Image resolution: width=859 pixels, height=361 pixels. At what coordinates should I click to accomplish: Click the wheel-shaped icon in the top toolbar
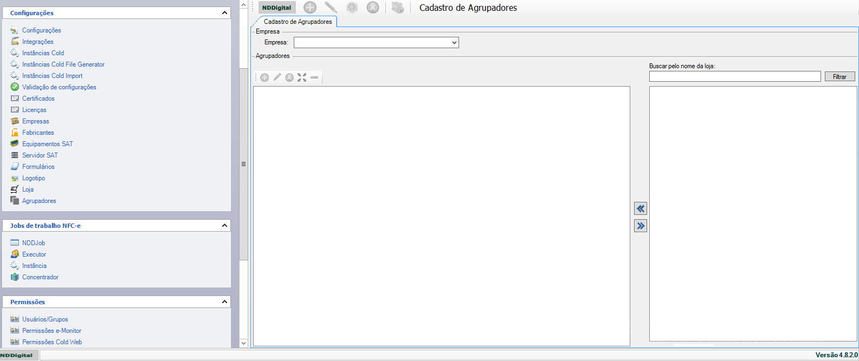[x=352, y=8]
